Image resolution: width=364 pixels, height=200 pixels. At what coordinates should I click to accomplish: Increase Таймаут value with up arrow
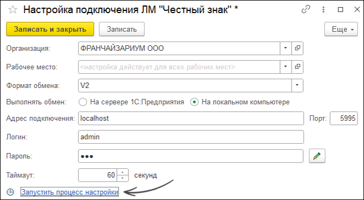point(122,172)
